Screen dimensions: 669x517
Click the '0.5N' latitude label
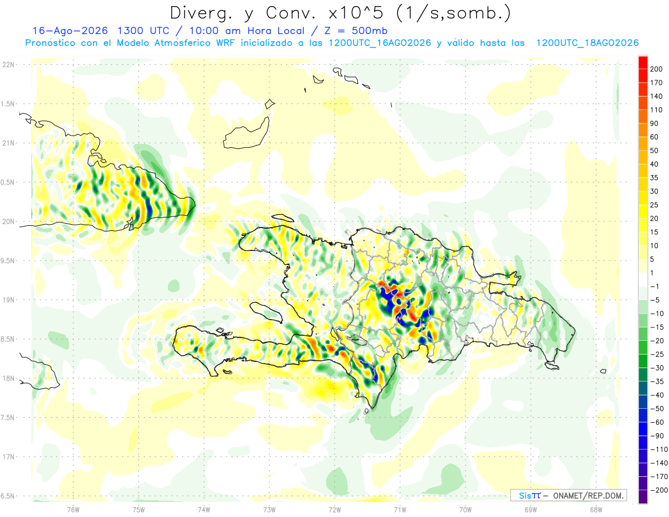(x=8, y=182)
